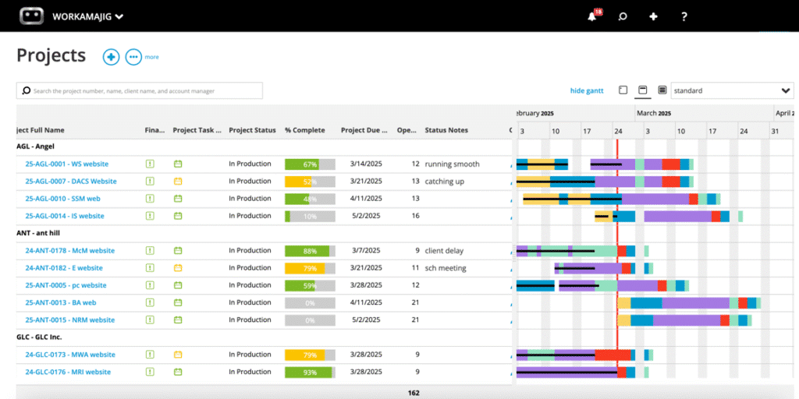Viewport: 799px width, 399px height.
Task: Click the 93% progress bar for MRI website
Action: [310, 372]
